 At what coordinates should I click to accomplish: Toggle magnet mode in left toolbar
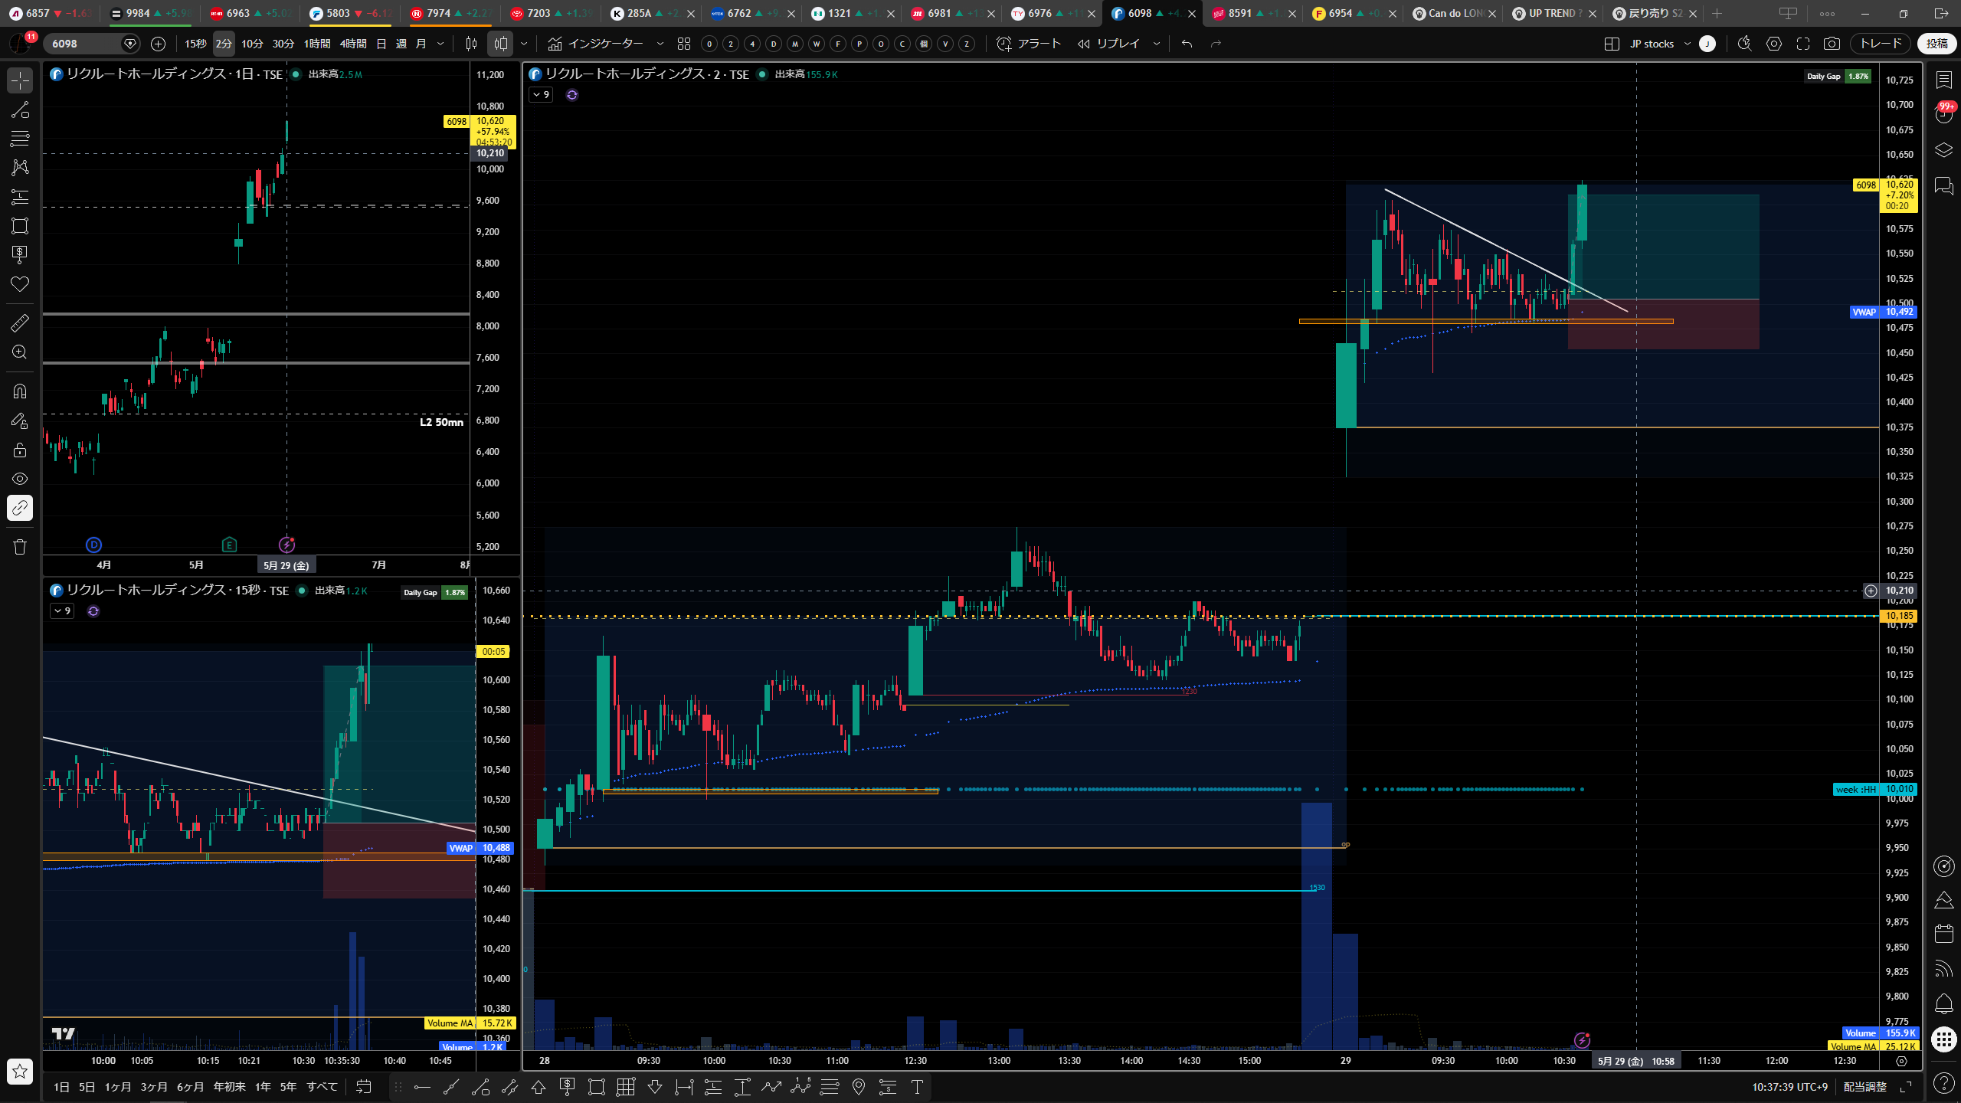[20, 391]
